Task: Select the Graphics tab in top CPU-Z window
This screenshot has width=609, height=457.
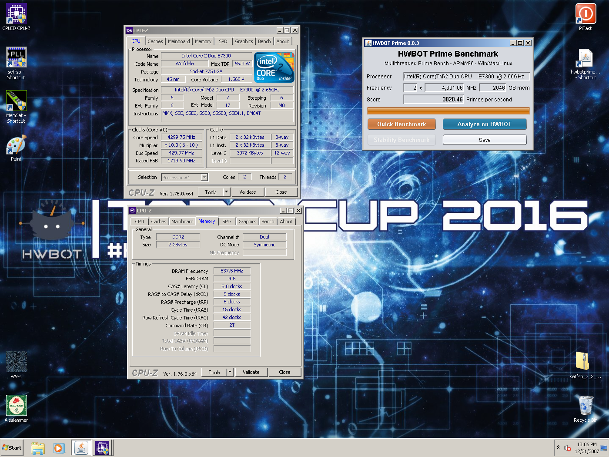Action: pyautogui.click(x=244, y=41)
